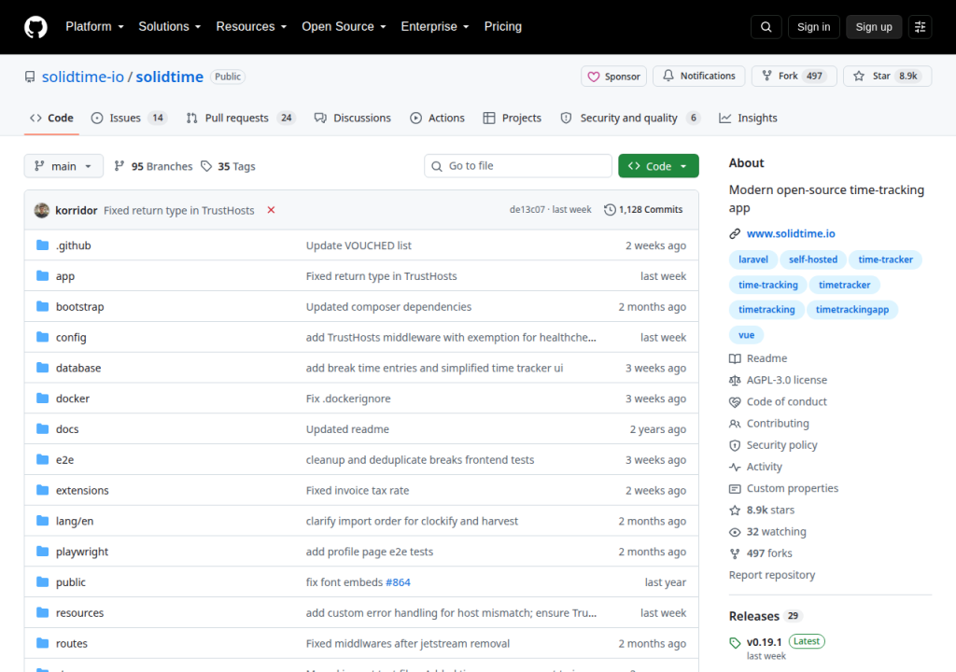
Task: Click the Go to file search field
Action: pos(517,166)
